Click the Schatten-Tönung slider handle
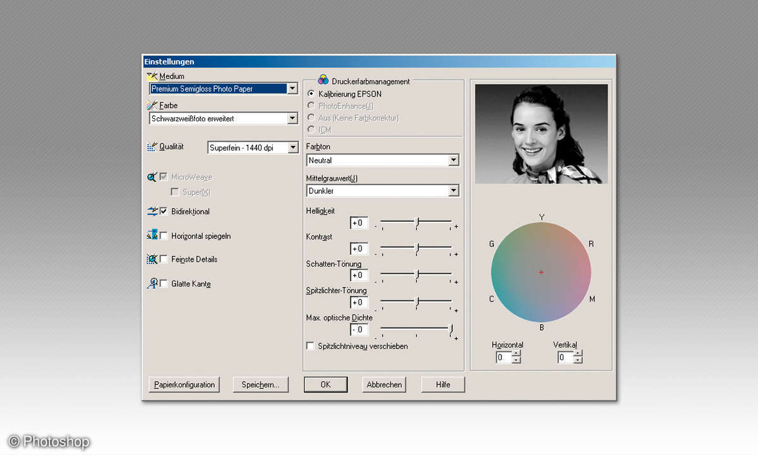758x455 pixels. pos(417,275)
